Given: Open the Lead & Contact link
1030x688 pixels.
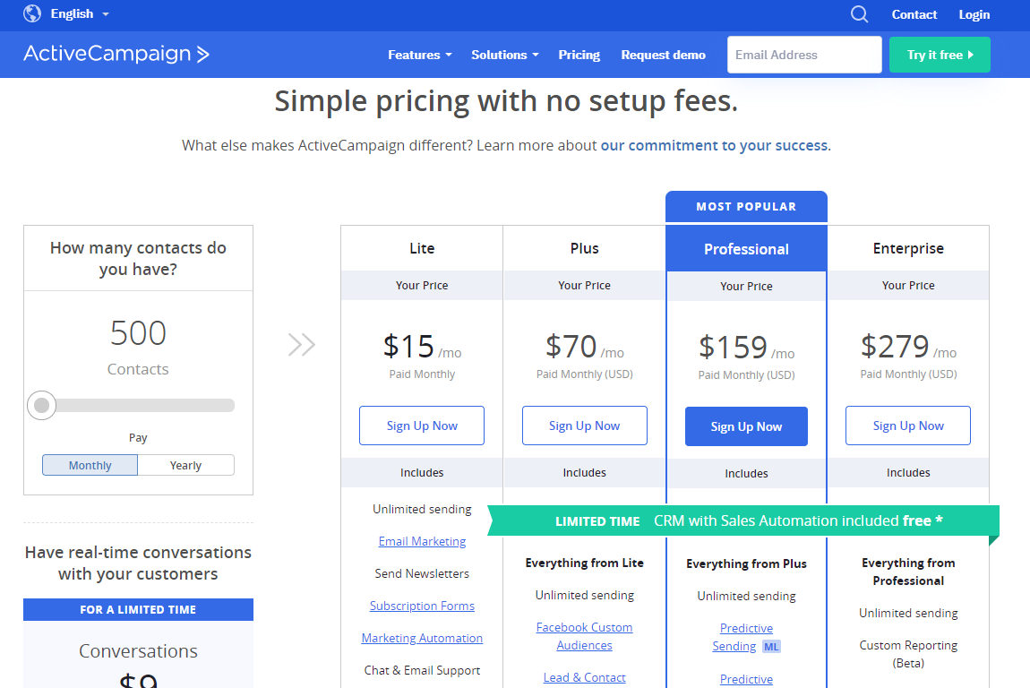Looking at the screenshot, I should [x=584, y=677].
